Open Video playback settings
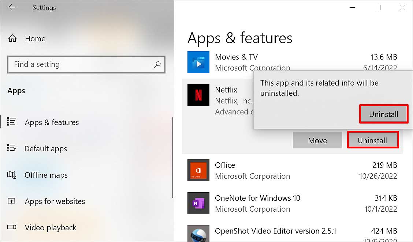413x242 pixels. pyautogui.click(x=51, y=227)
